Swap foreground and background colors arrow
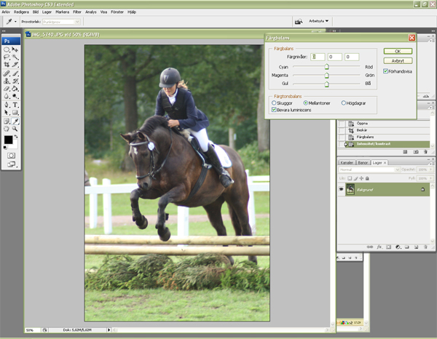 click(16, 136)
